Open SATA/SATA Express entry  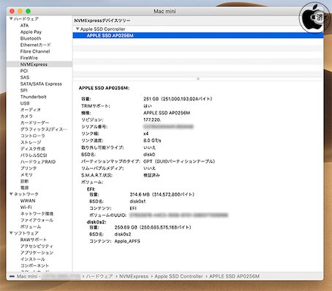41,84
